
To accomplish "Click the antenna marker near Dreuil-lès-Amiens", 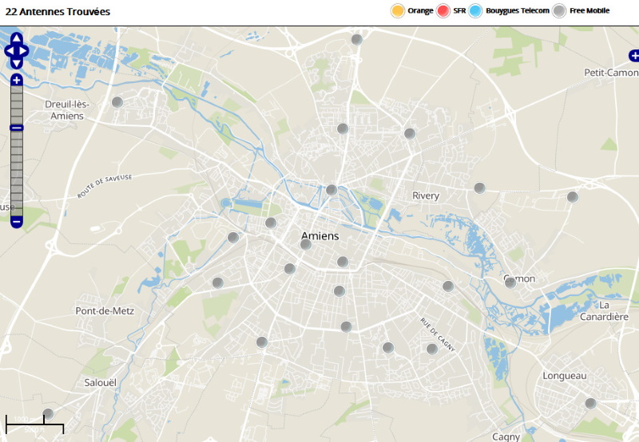I will [x=117, y=102].
